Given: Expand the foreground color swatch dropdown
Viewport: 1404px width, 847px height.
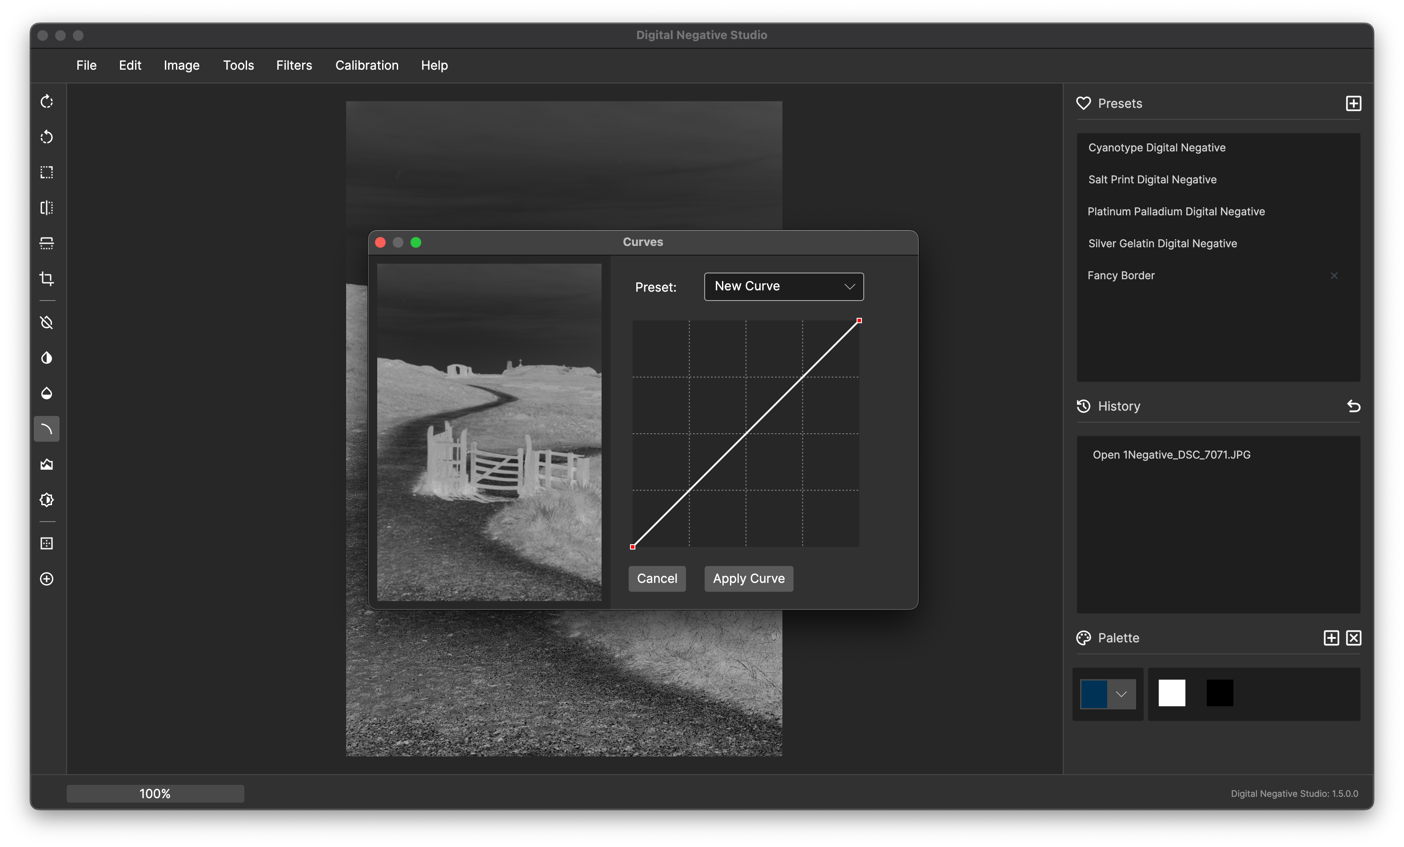Looking at the screenshot, I should (x=1121, y=694).
